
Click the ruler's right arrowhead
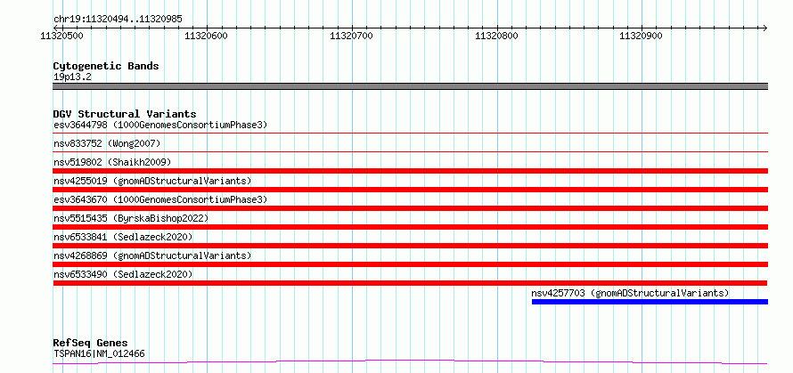pos(764,28)
